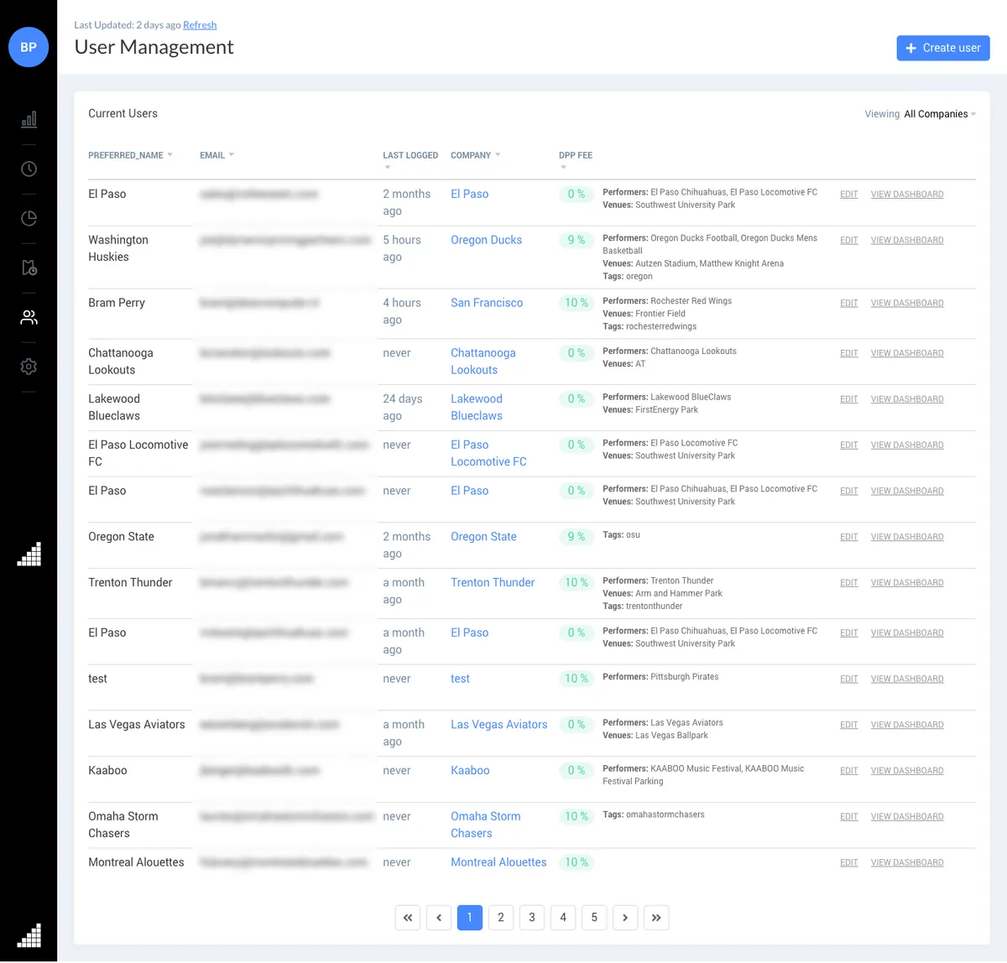Open the Viewing All Companies dropdown
This screenshot has width=1007, height=963.
(x=937, y=113)
